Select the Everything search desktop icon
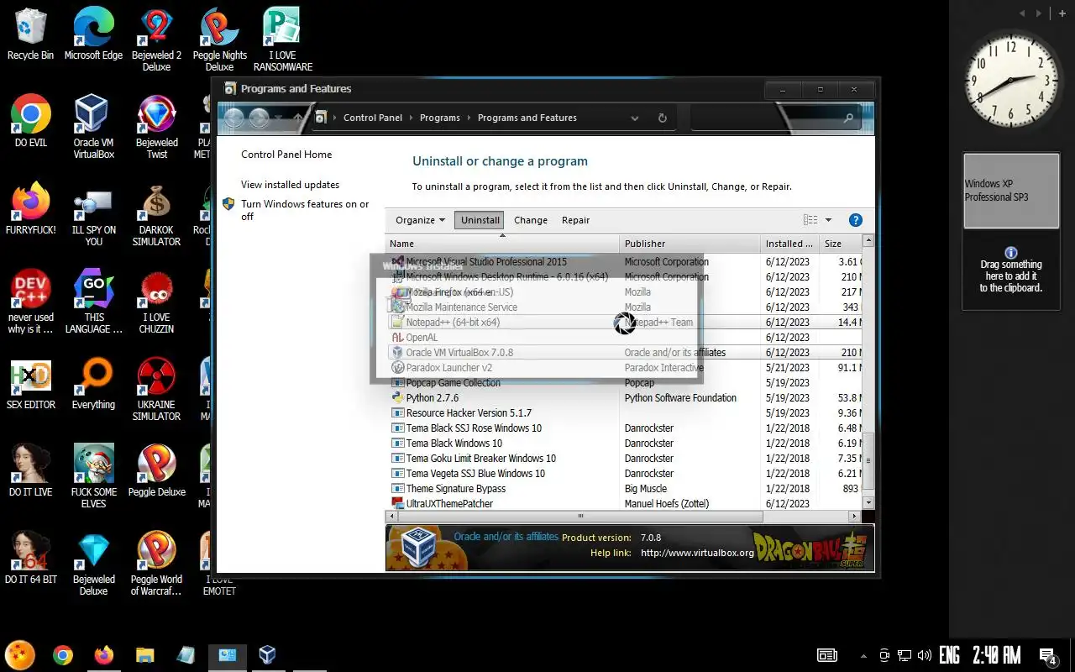This screenshot has height=672, width=1075. click(x=93, y=383)
